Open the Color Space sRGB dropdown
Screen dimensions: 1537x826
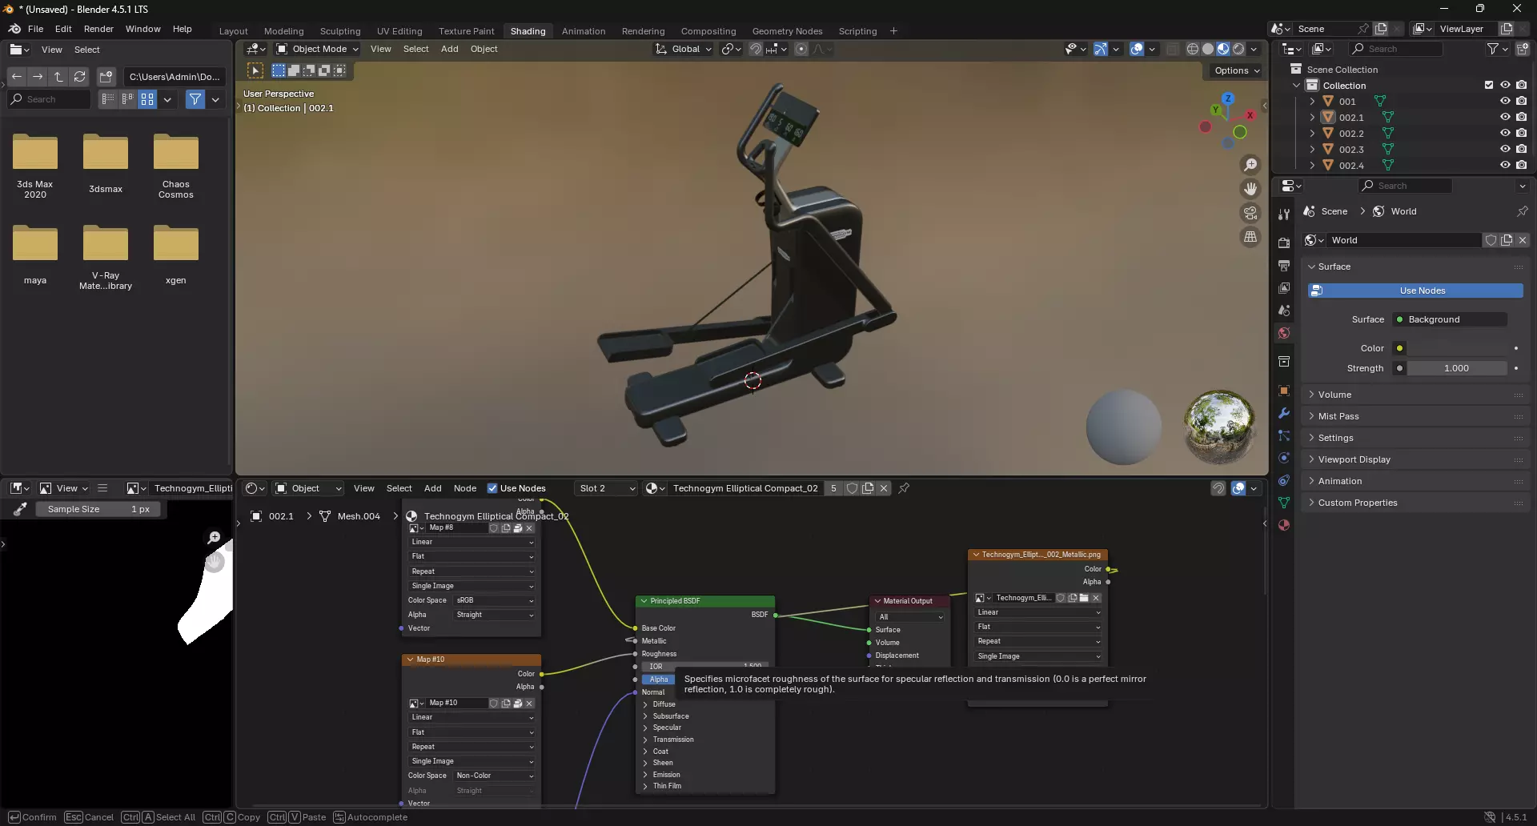tap(495, 600)
